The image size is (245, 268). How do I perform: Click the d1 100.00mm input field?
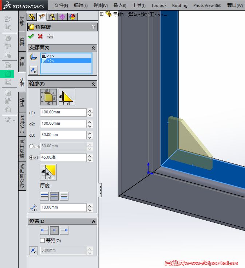coord(63,112)
